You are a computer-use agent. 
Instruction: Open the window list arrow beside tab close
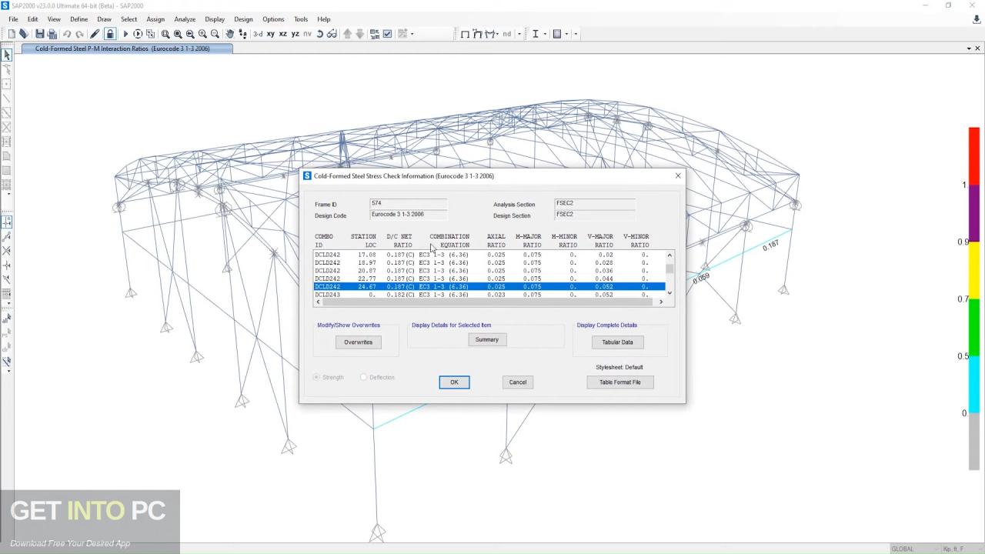[968, 48]
